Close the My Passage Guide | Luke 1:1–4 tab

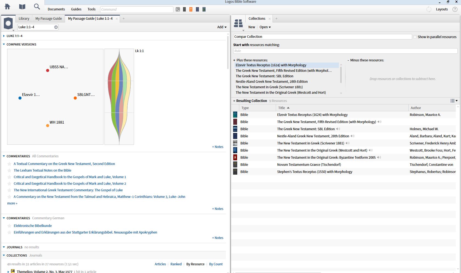(x=117, y=19)
